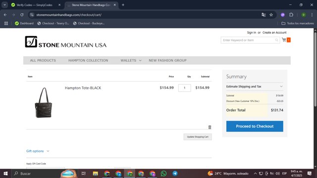
Task: Close the Verify Codes tab
Action: click(59, 5)
